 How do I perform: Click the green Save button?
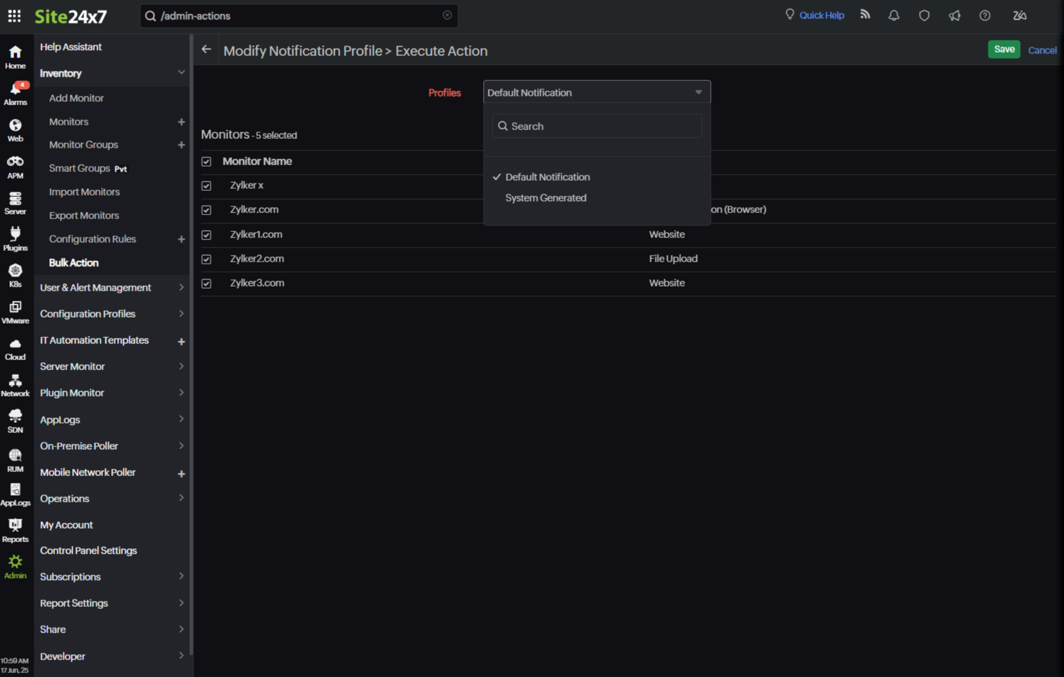click(x=1003, y=49)
